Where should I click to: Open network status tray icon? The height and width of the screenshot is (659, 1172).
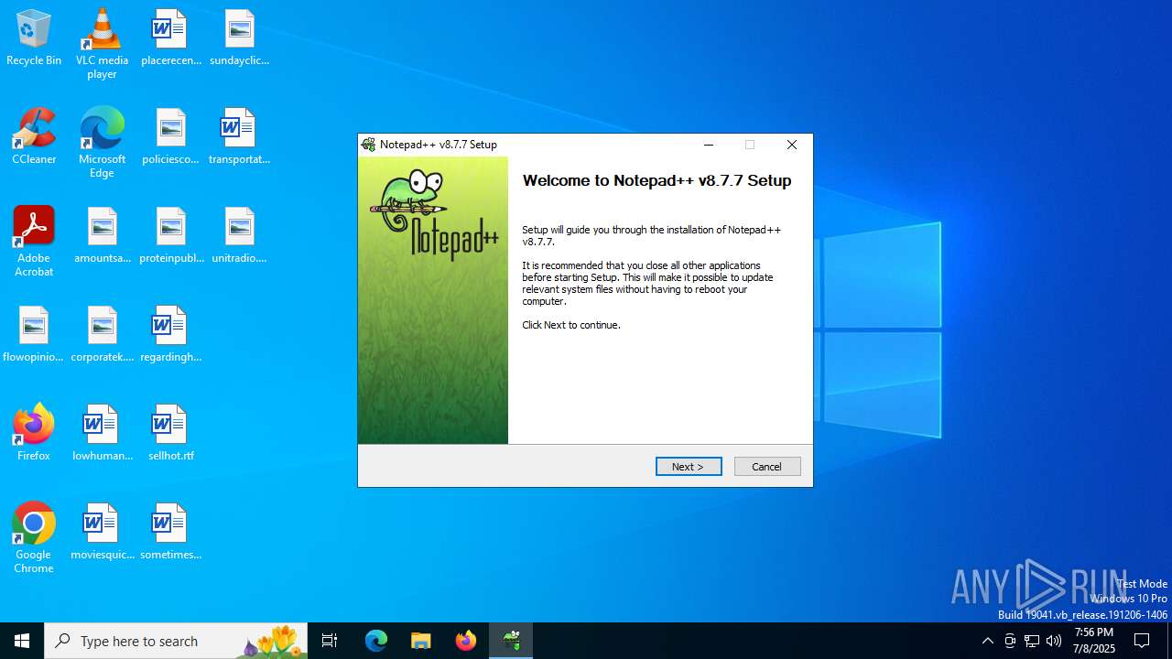click(1032, 641)
